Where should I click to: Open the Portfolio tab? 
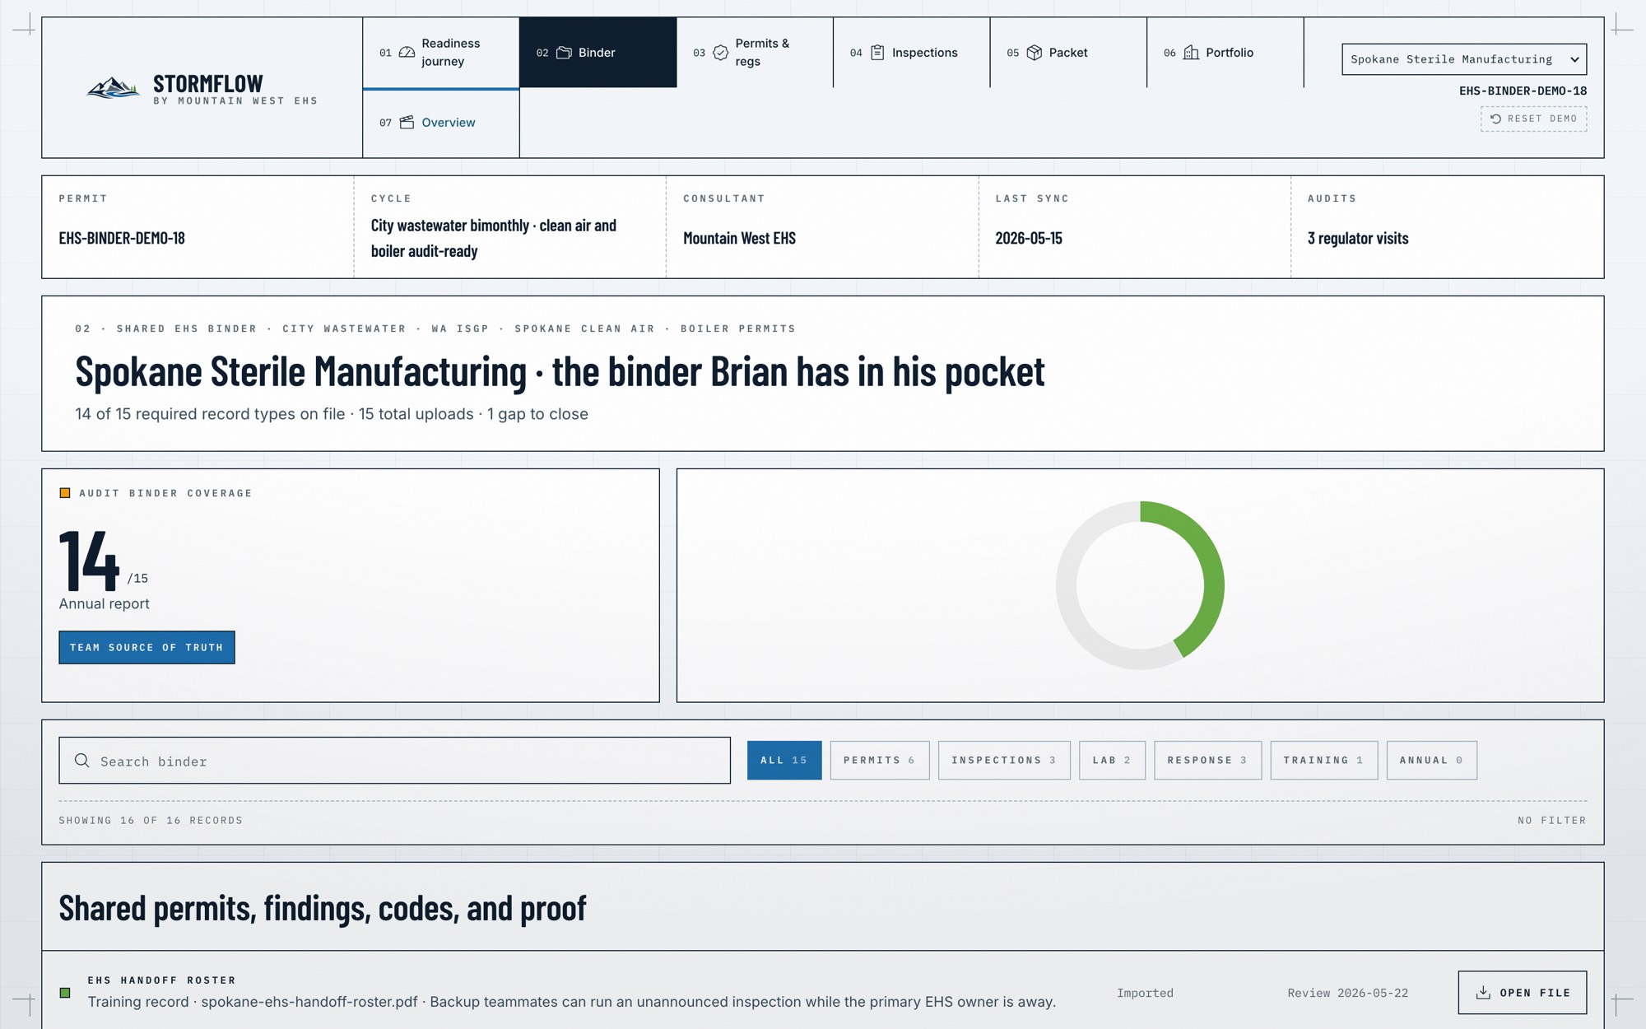[1225, 53]
